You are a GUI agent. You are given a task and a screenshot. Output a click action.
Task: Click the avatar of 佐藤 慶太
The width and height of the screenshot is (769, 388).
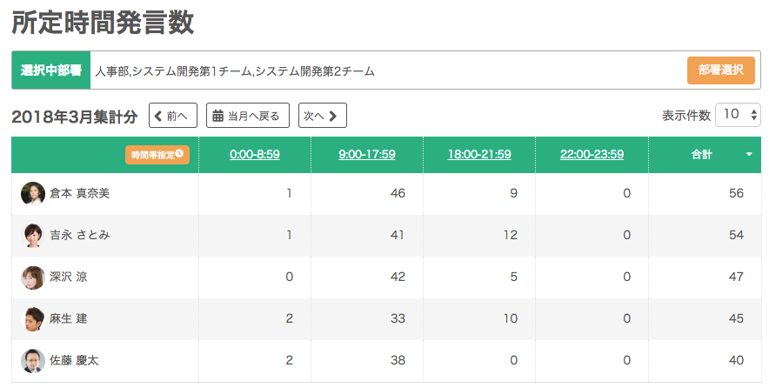pos(33,360)
